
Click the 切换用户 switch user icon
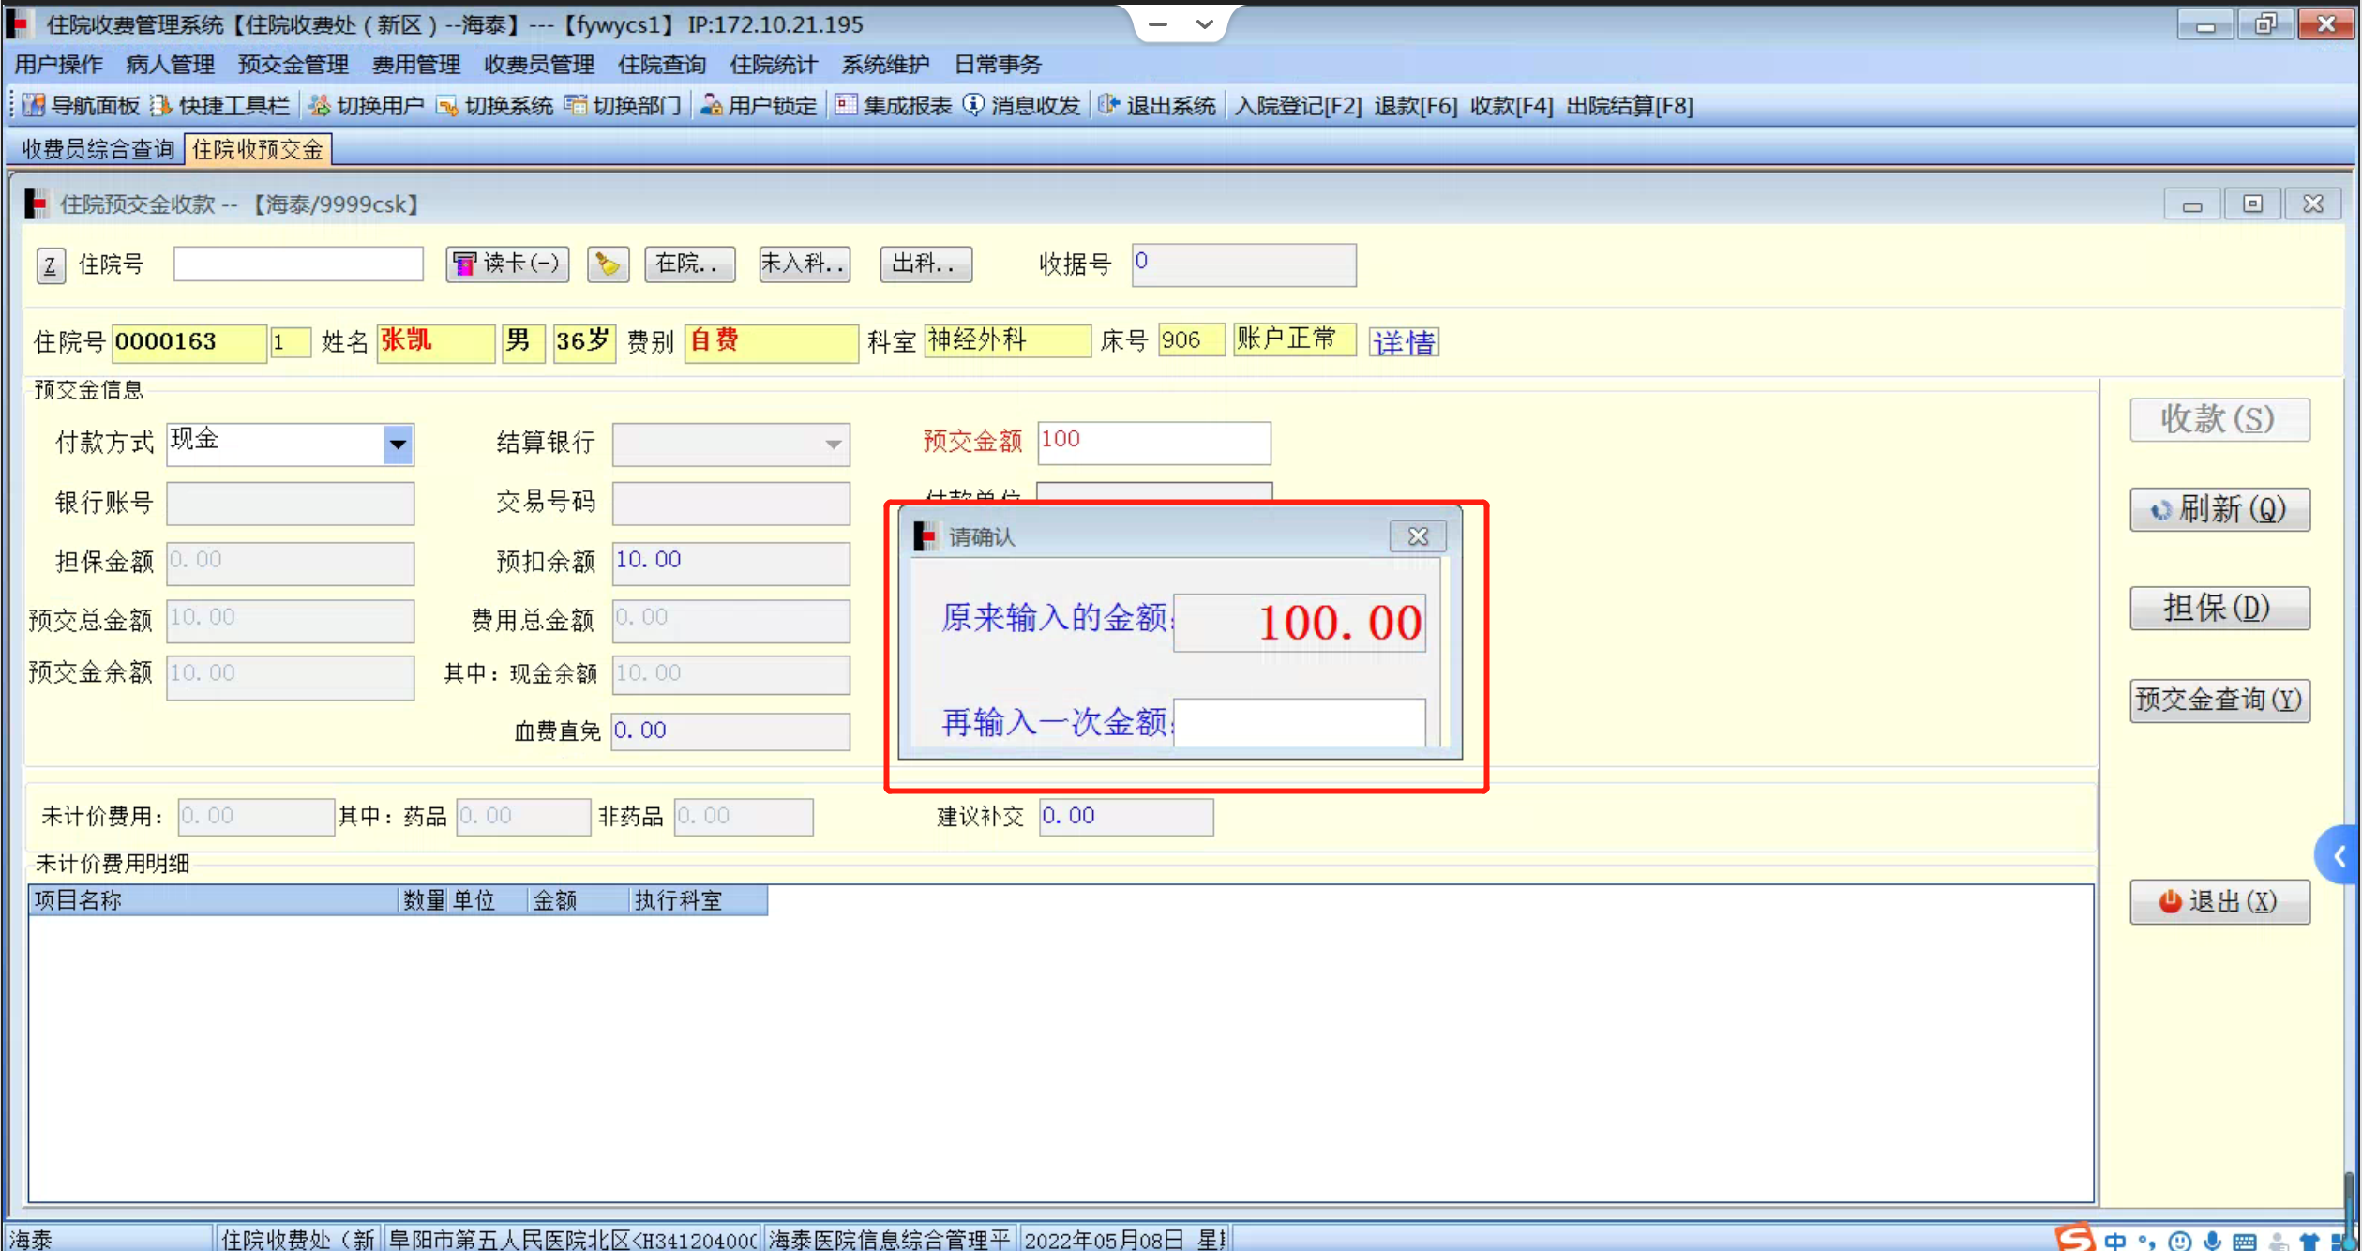pos(320,105)
